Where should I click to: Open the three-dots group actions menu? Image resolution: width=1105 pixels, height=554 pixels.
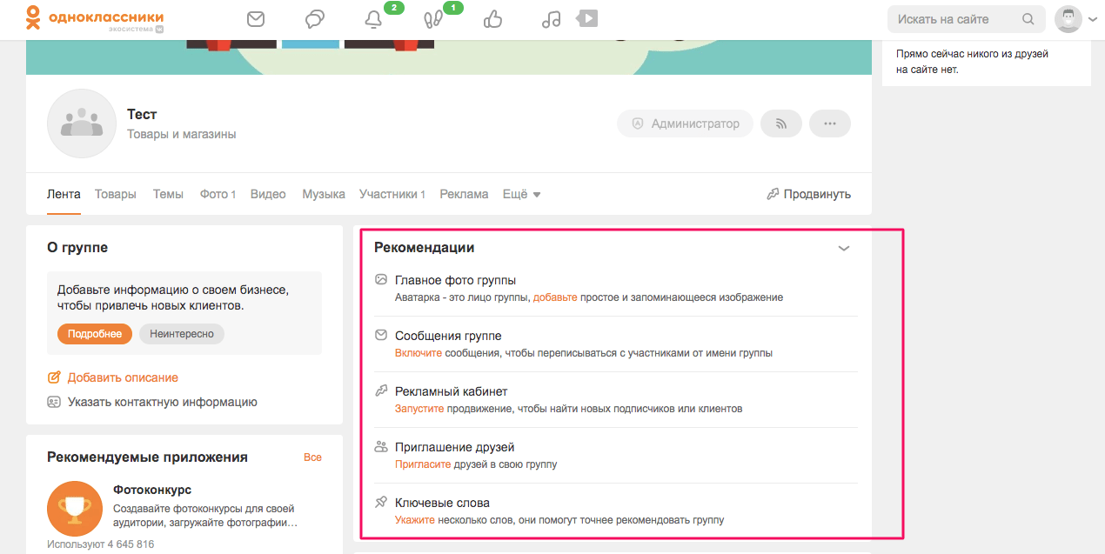click(x=829, y=123)
